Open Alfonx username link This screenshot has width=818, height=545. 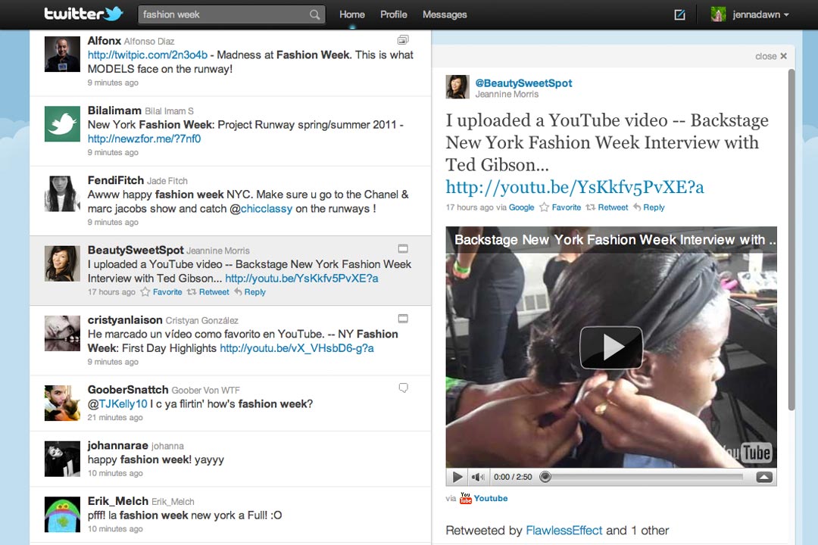[105, 41]
